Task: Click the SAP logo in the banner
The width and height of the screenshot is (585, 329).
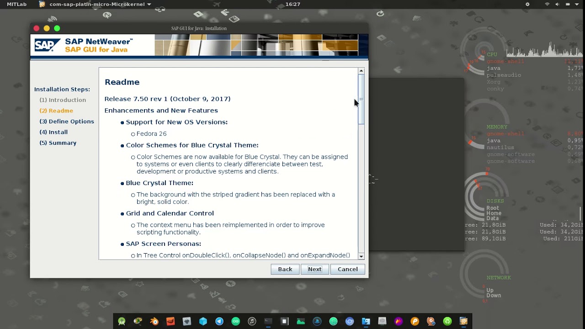Action: pos(47,45)
